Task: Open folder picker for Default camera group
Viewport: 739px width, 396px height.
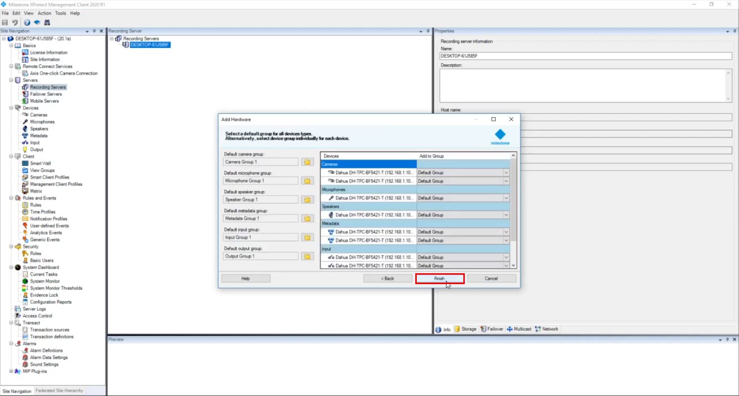Action: (307, 161)
